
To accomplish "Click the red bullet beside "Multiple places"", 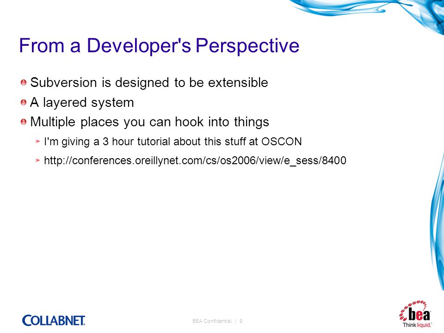I will point(24,122).
